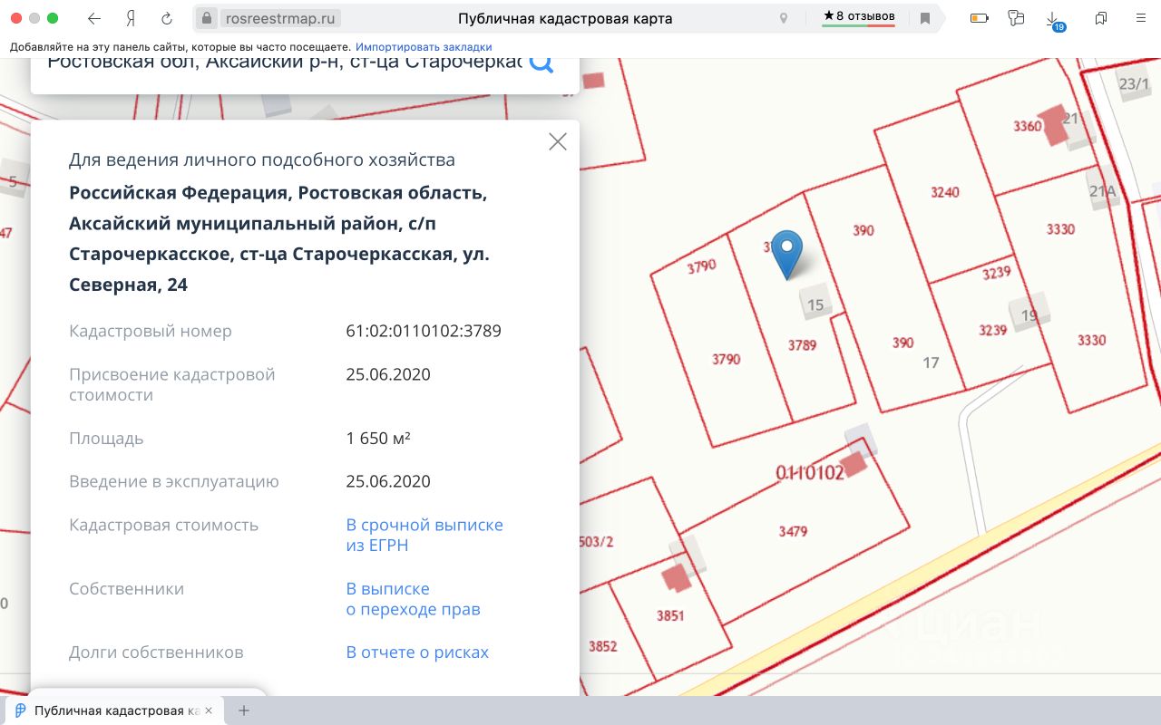Viewport: 1161px width, 725px height.
Task: Click the blue map marker pin
Action: coord(787,256)
